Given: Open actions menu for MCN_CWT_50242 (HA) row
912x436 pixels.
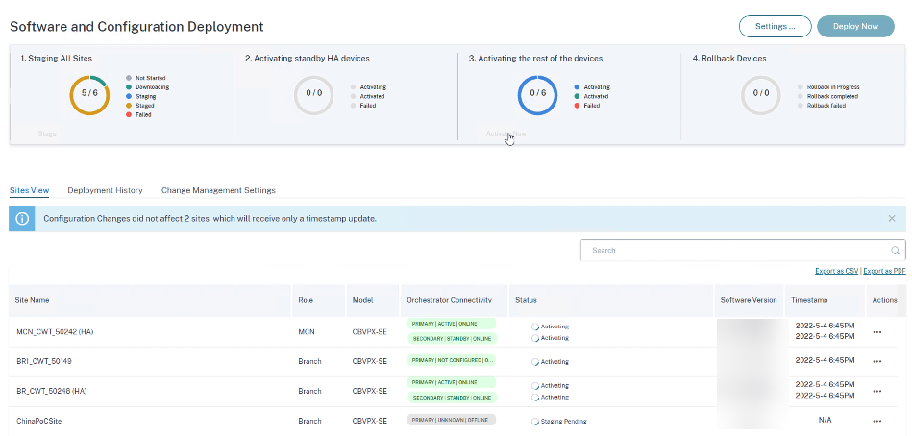Looking at the screenshot, I should (x=877, y=332).
